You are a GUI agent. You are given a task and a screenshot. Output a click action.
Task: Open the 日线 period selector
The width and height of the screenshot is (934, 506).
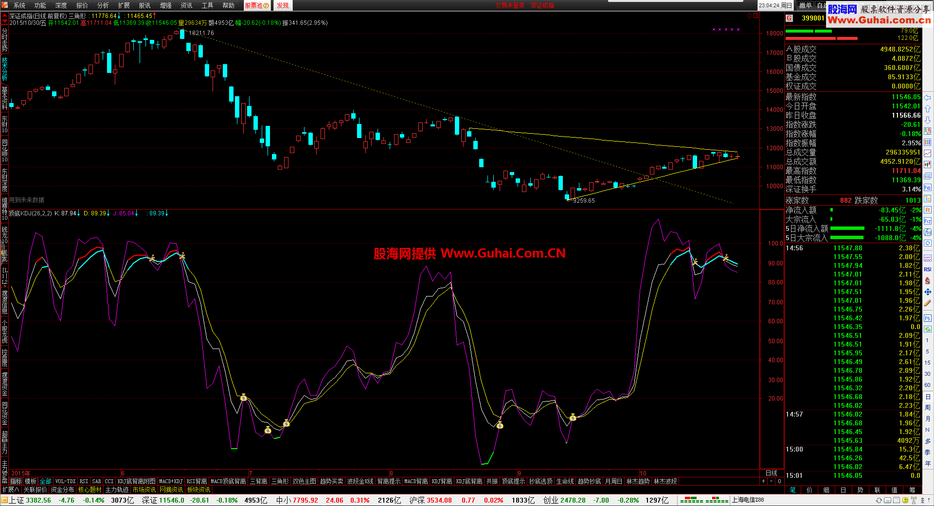click(x=772, y=473)
